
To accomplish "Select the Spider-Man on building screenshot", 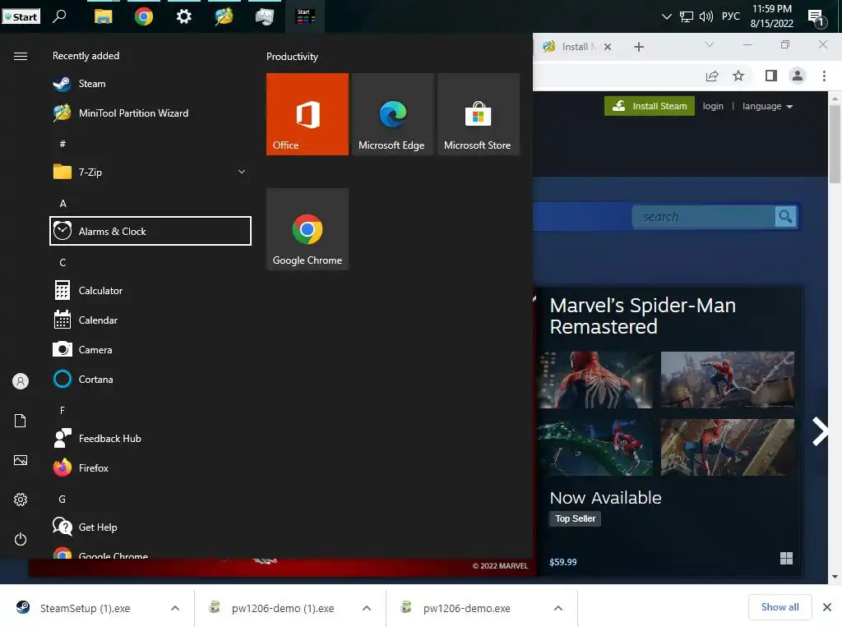I will click(727, 447).
